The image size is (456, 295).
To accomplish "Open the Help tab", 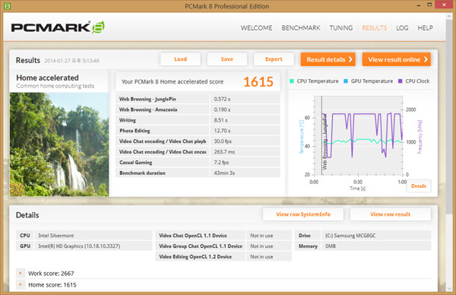I will click(x=425, y=28).
